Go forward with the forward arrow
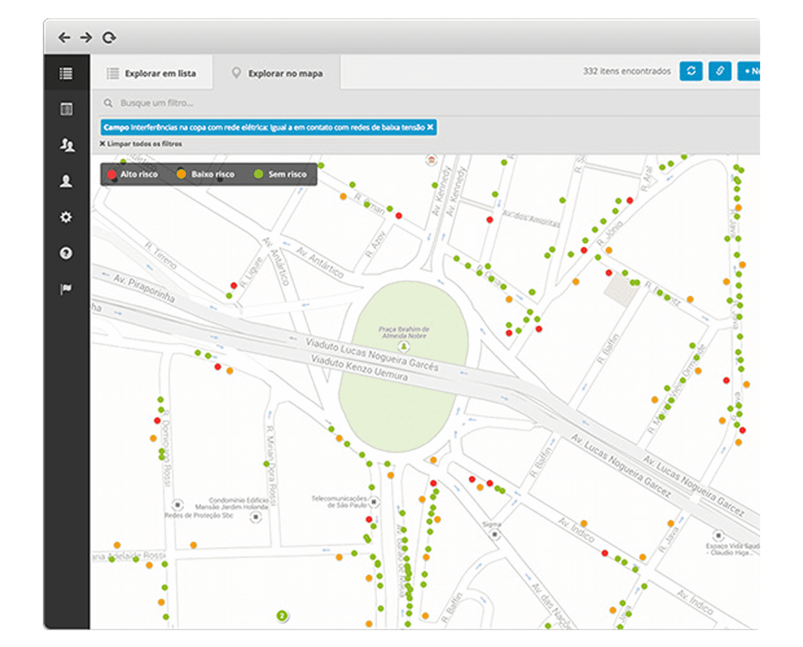The height and width of the screenshot is (647, 803). (86, 37)
